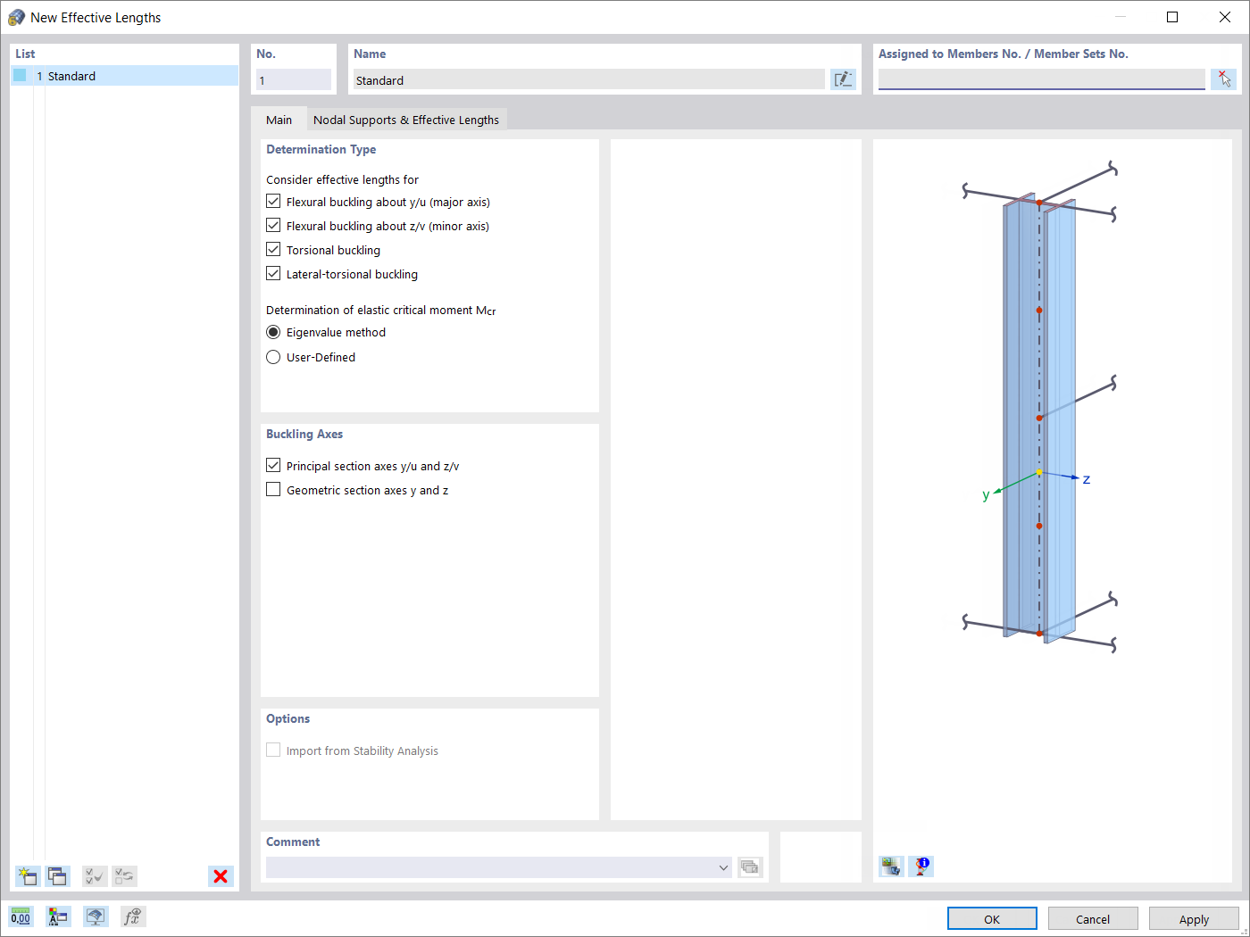This screenshot has height=937, width=1250.
Task: Invert the list selection
Action: (x=124, y=876)
